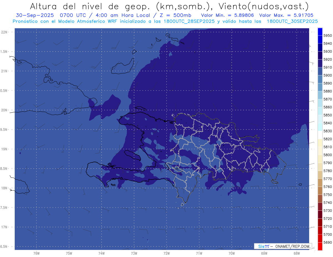333x257 pixels.
Task: Click the "70W" longitude label
Action: (232, 253)
